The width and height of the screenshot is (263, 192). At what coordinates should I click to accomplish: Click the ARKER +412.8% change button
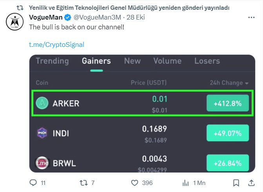point(228,104)
